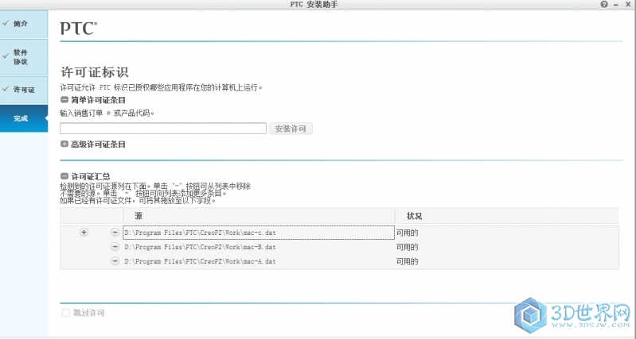Collapse the 许可证汇总 section
Viewport: 636px width, 339px height.
coord(64,176)
